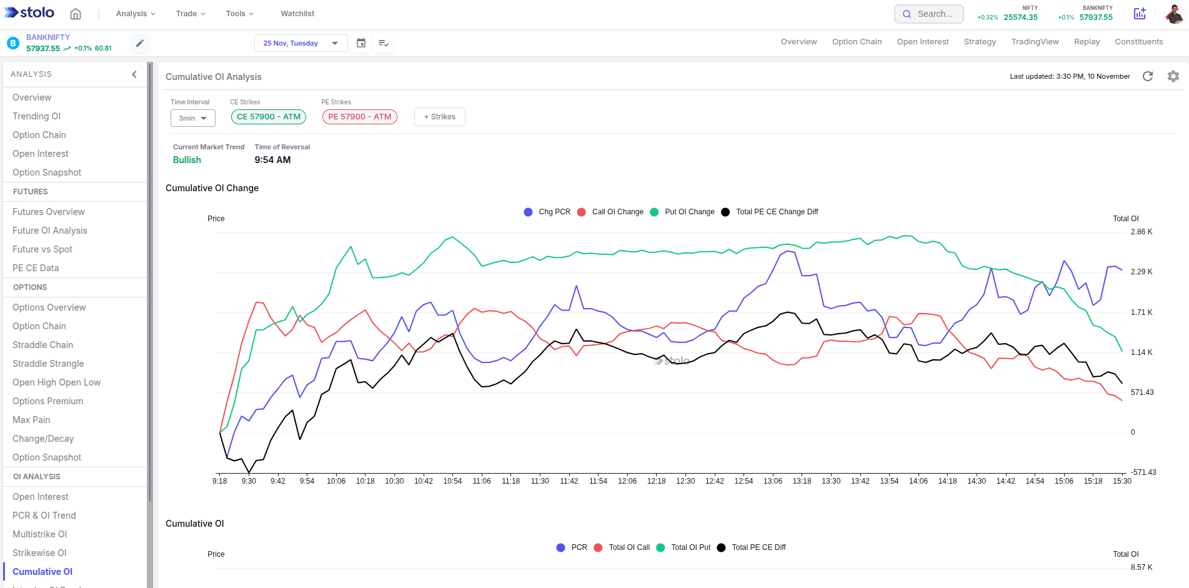Open the 25 Nov Tuesday date dropdown
The width and height of the screenshot is (1189, 588).
pyautogui.click(x=301, y=43)
